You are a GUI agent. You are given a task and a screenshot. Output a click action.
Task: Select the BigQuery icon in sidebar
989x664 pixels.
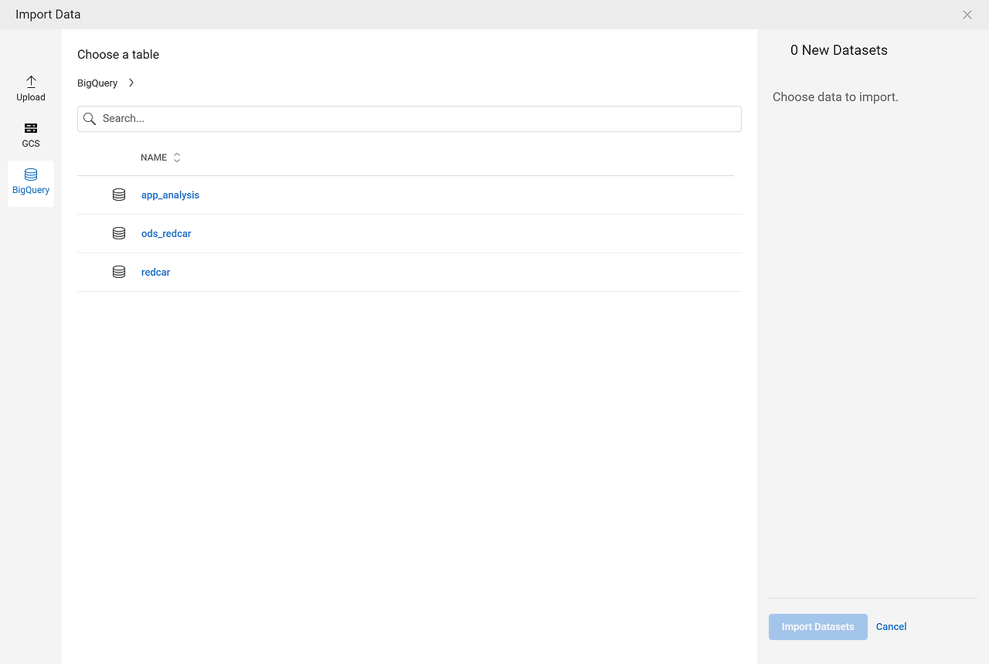(x=31, y=174)
